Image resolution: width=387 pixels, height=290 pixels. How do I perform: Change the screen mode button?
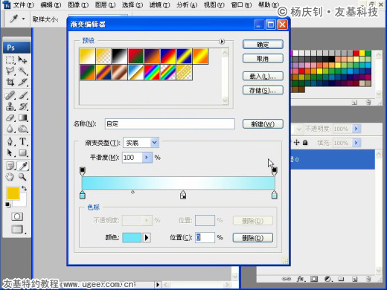tap(17, 229)
